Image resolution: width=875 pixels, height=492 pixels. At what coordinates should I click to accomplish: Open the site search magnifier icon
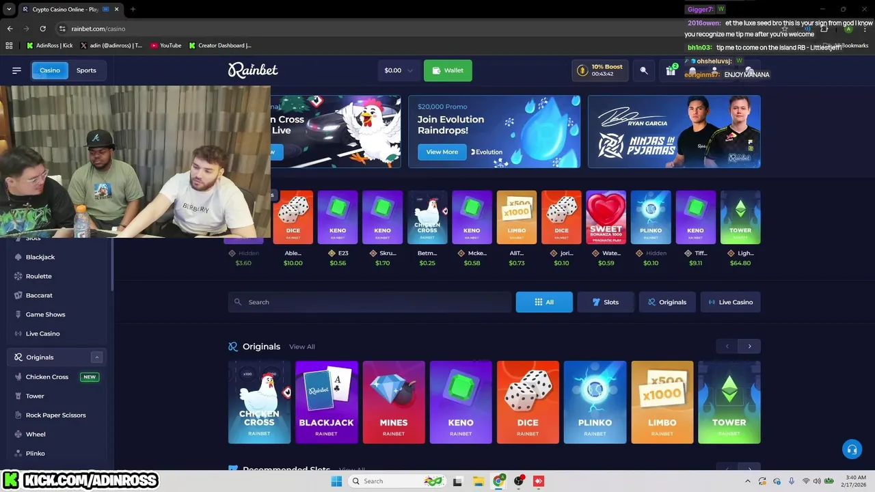pos(644,70)
